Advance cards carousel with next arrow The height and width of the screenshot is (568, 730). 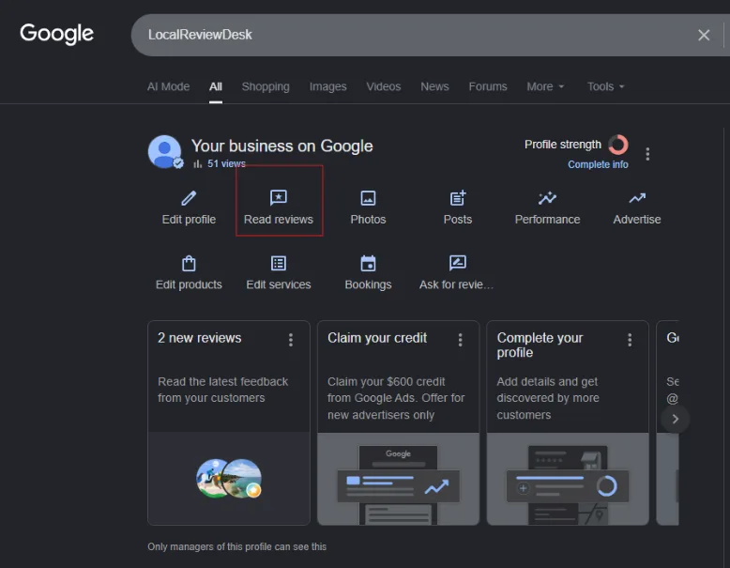[675, 419]
